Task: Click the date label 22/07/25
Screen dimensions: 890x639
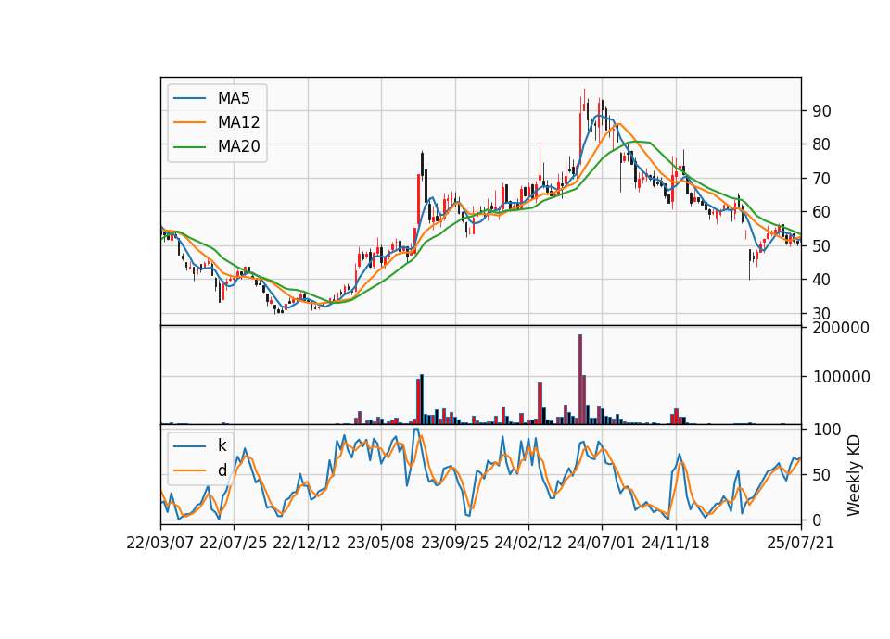Action: (x=234, y=543)
